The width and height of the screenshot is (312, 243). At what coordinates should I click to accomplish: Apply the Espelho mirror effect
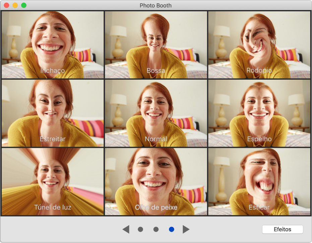[259, 113]
